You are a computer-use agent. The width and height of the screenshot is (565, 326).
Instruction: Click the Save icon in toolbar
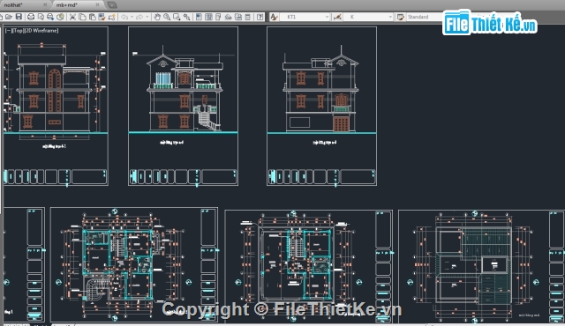point(19,17)
